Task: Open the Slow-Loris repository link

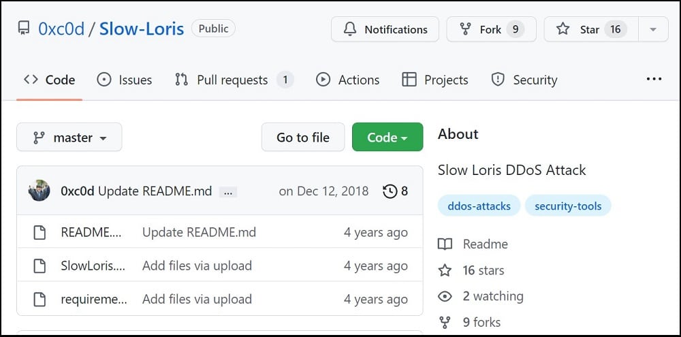Action: (142, 29)
